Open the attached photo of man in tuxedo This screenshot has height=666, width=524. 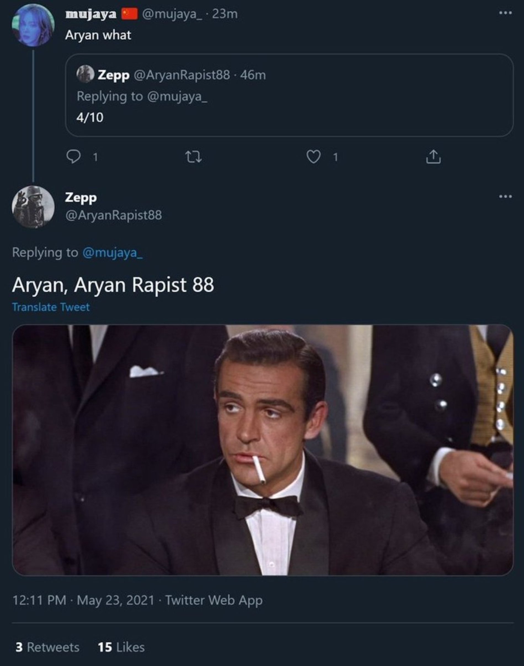pos(263,450)
